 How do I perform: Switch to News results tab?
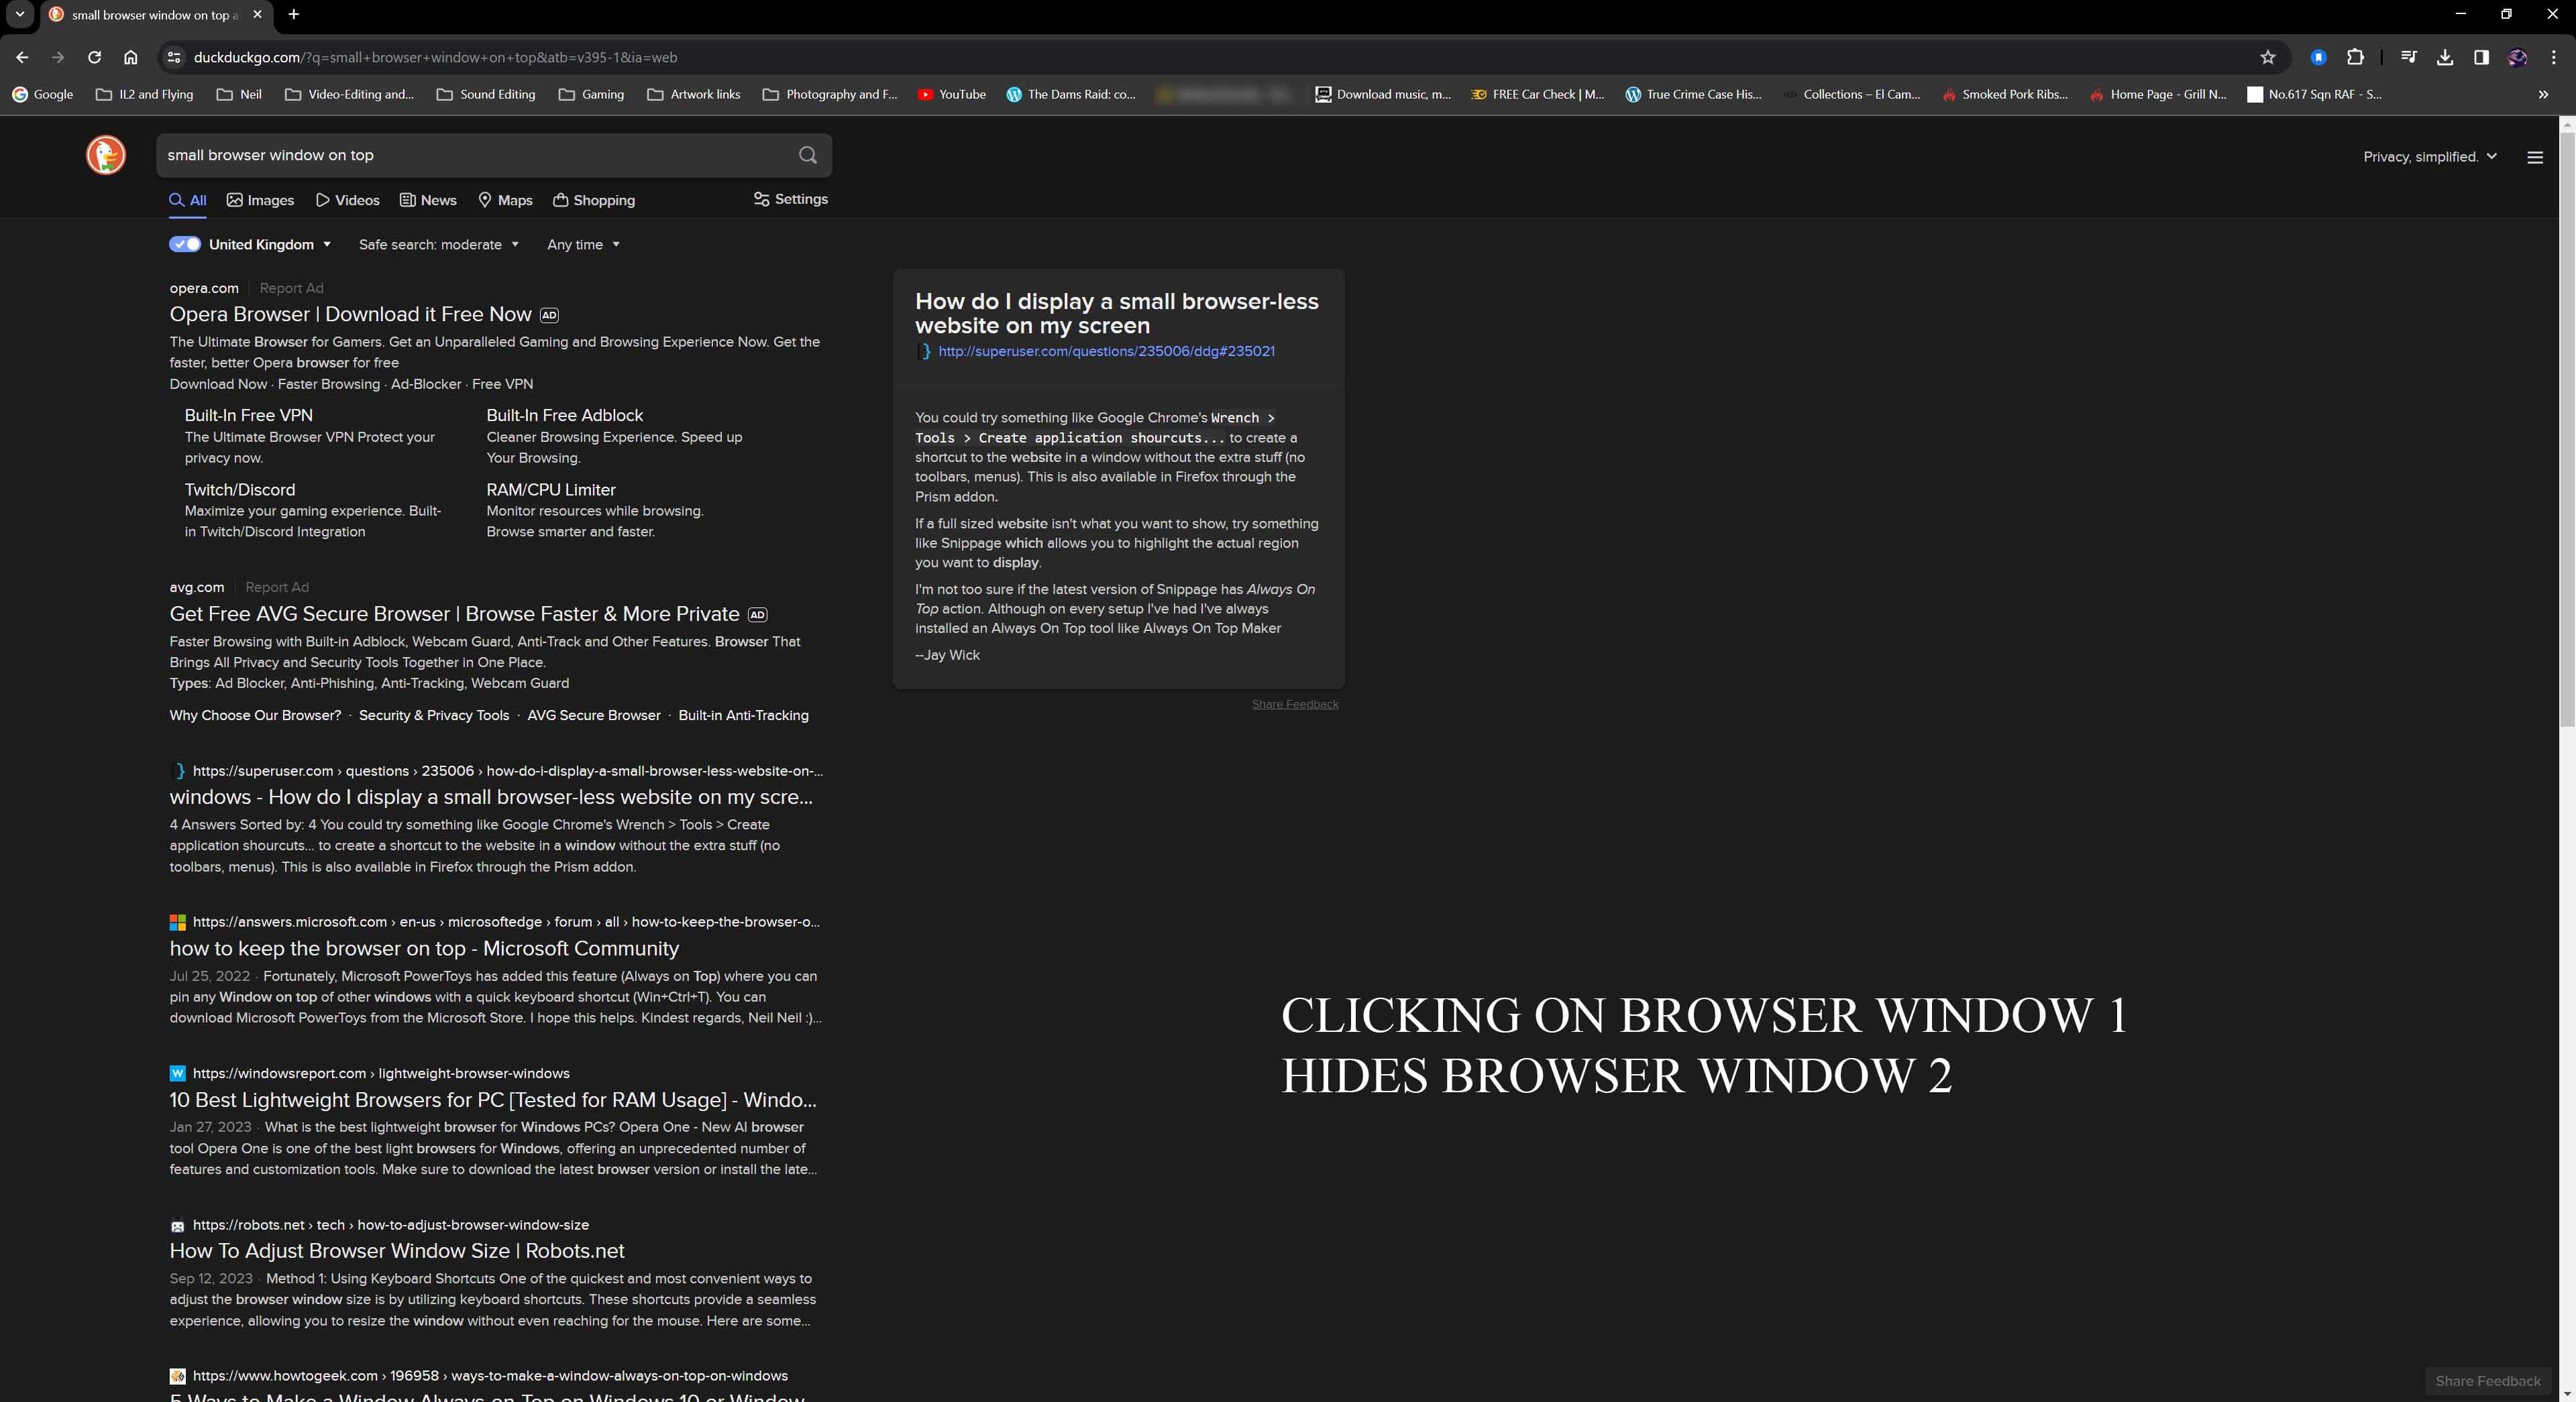[x=428, y=200]
